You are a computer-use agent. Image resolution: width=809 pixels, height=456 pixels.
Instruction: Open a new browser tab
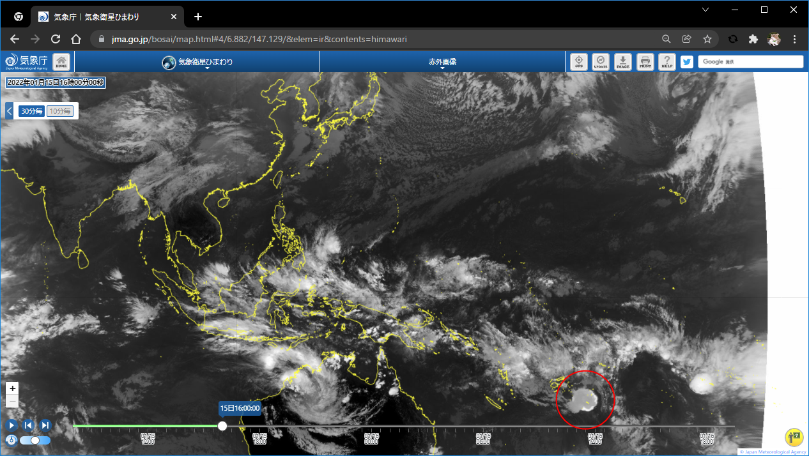click(198, 17)
